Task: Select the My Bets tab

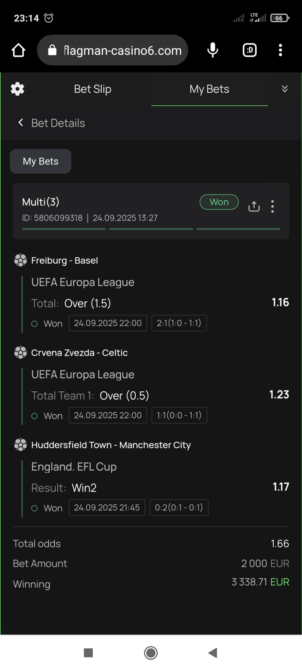Action: pyautogui.click(x=209, y=89)
